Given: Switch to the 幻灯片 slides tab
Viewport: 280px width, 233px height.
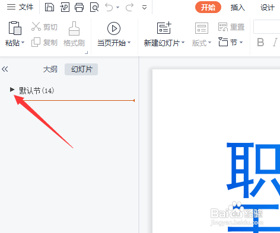Looking at the screenshot, I should (81, 69).
